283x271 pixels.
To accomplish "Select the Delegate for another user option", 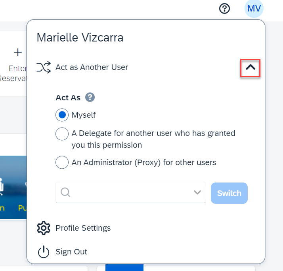I will click(62, 134).
